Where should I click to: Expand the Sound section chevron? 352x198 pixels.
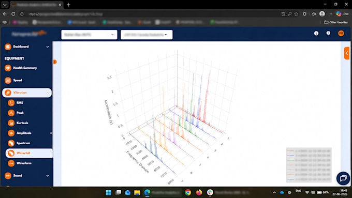(48, 176)
